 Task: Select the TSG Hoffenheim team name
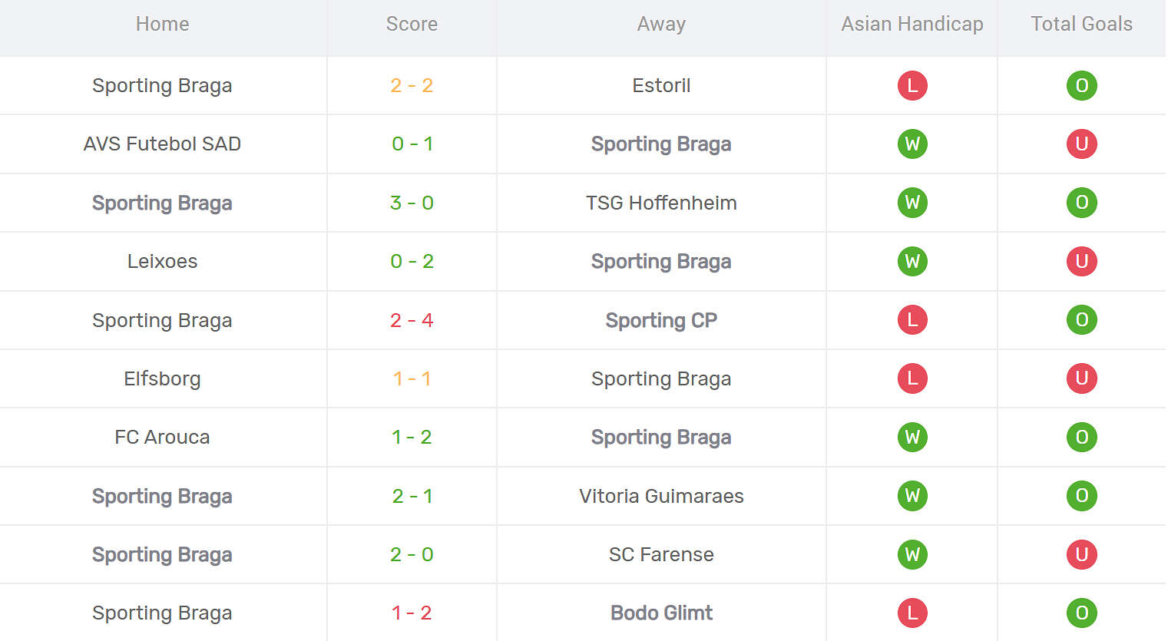tap(661, 203)
